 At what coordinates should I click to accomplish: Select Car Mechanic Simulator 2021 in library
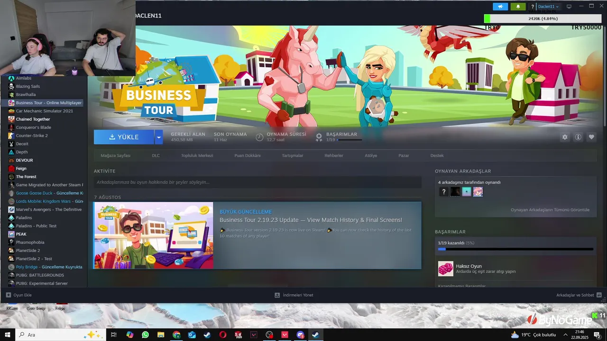[x=44, y=111]
